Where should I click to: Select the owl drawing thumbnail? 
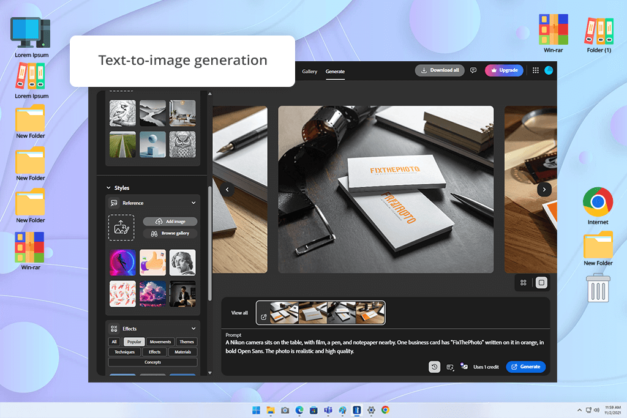(182, 144)
